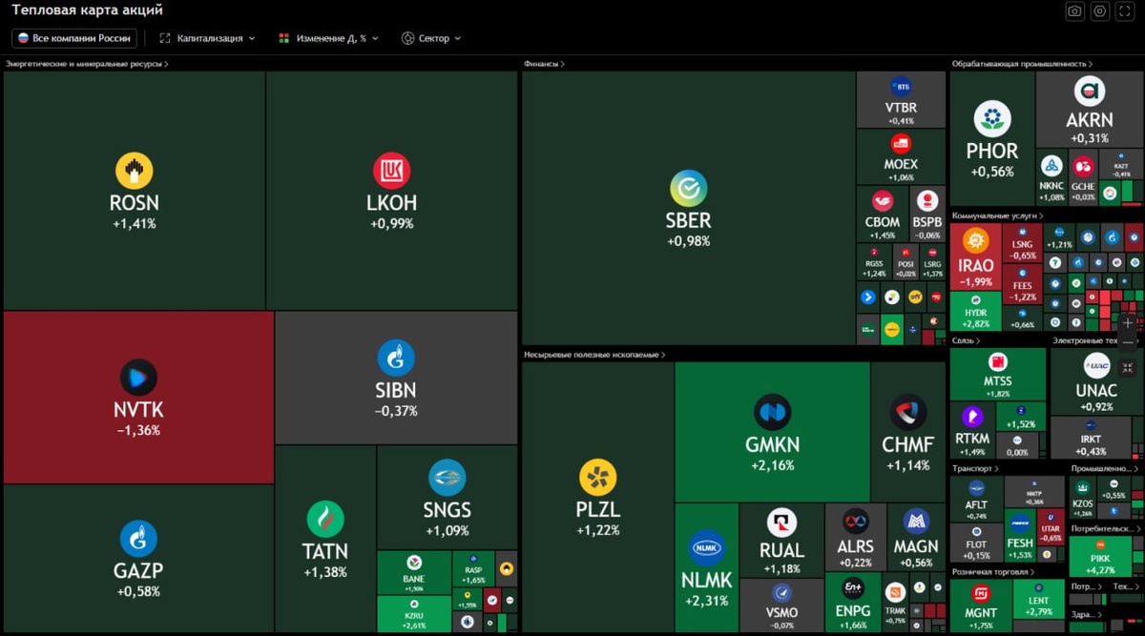Click the UNAC logo icon

pyautogui.click(x=1096, y=366)
